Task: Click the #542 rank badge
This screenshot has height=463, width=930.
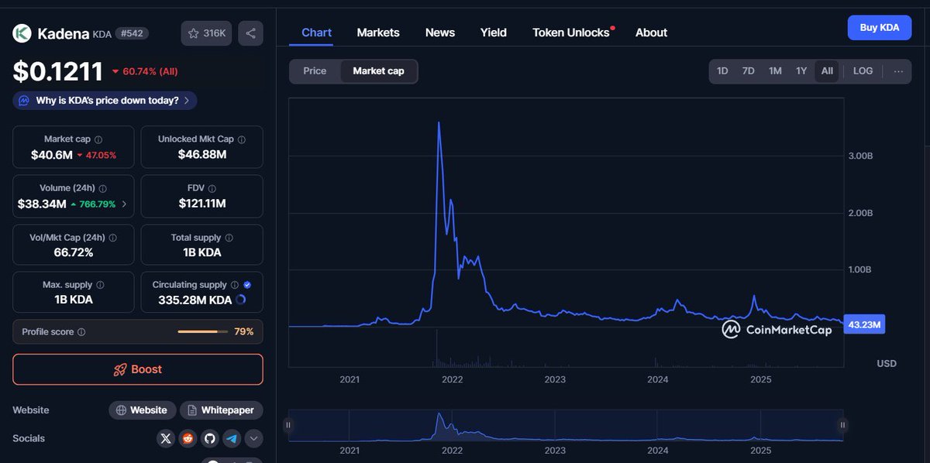Action: 132,33
